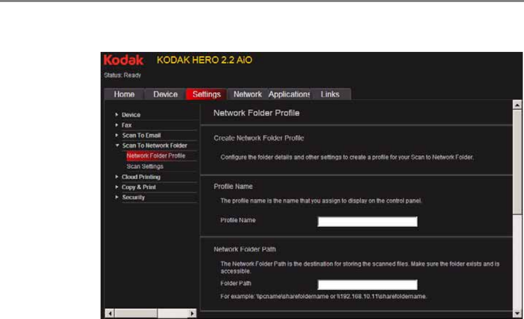
Task: Click the sidebar horizontal scrollbar right arrow
Action: (x=192, y=313)
